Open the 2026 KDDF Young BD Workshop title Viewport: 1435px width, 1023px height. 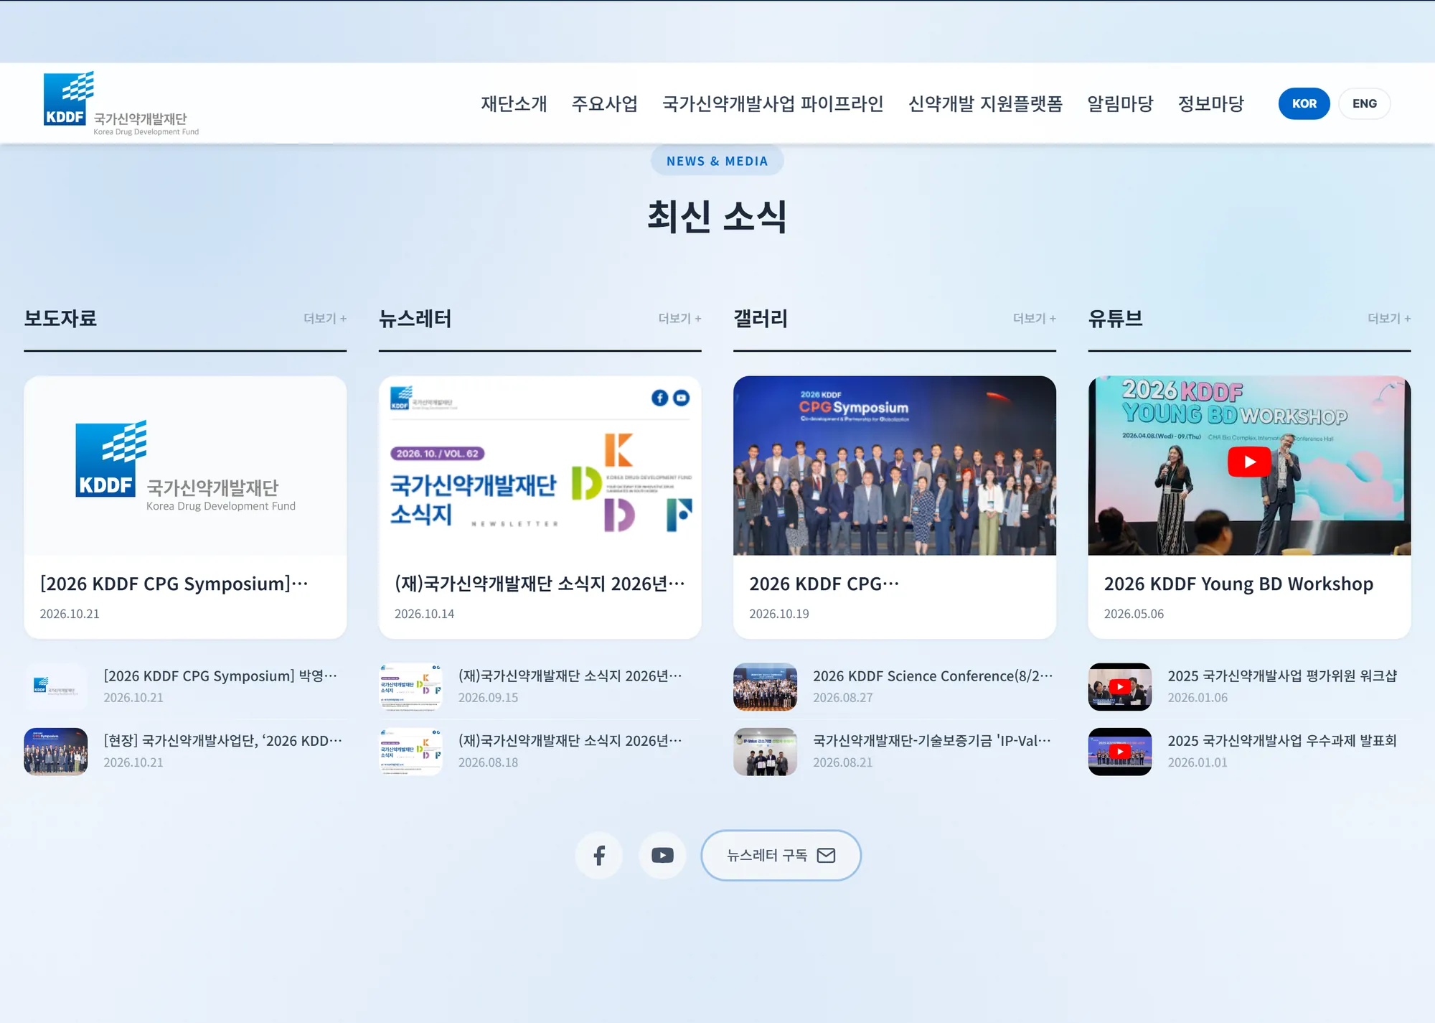click(x=1238, y=584)
